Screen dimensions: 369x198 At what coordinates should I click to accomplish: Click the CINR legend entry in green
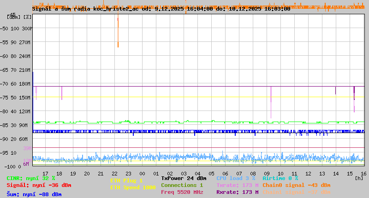click(31, 178)
